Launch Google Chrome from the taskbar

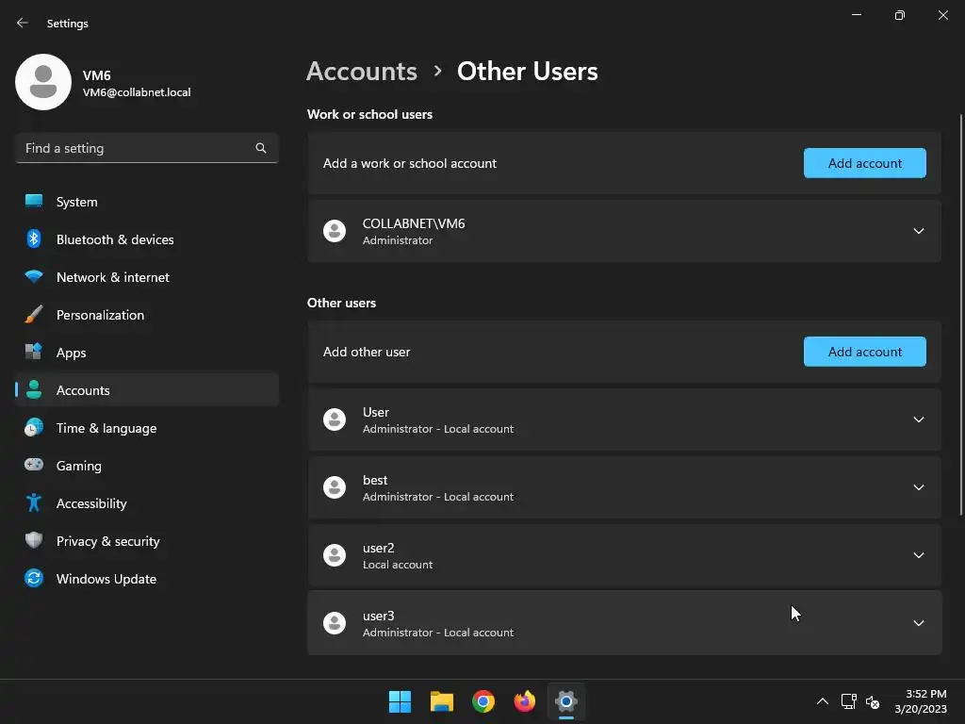(x=483, y=701)
